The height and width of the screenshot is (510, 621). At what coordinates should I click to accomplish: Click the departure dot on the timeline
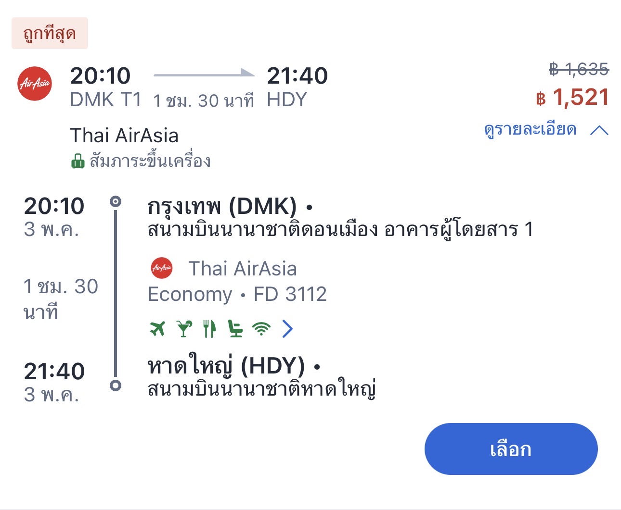click(x=116, y=201)
